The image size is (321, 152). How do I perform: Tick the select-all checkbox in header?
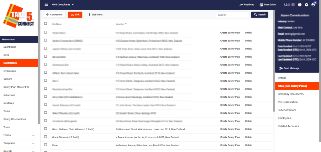[x=45, y=24]
